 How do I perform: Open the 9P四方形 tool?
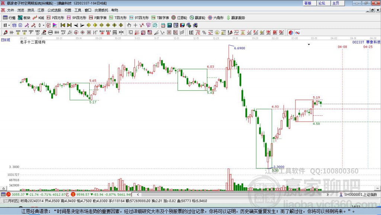click(x=77, y=18)
